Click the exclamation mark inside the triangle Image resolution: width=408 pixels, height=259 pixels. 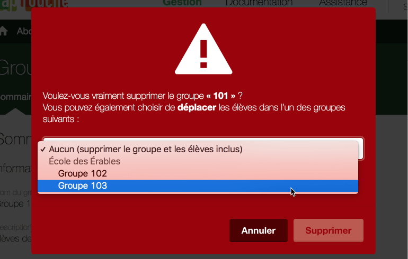(203, 54)
